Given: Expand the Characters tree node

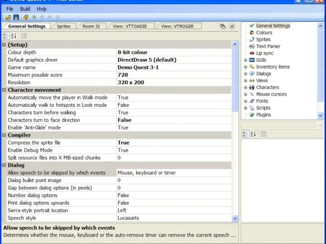Looking at the screenshot, I should [245, 87].
